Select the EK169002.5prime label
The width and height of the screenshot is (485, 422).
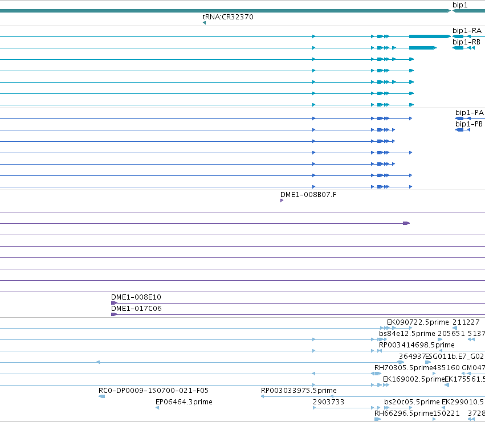tap(414, 379)
